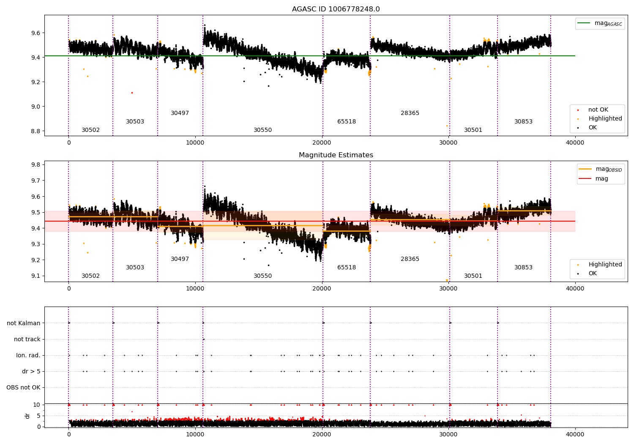Click label 30497 in the Magnitude Estimates plot

[x=180, y=259]
